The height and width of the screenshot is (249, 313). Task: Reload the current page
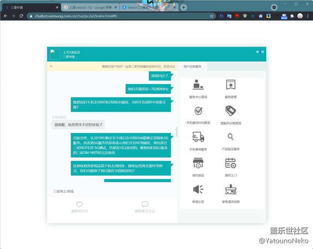21,16
